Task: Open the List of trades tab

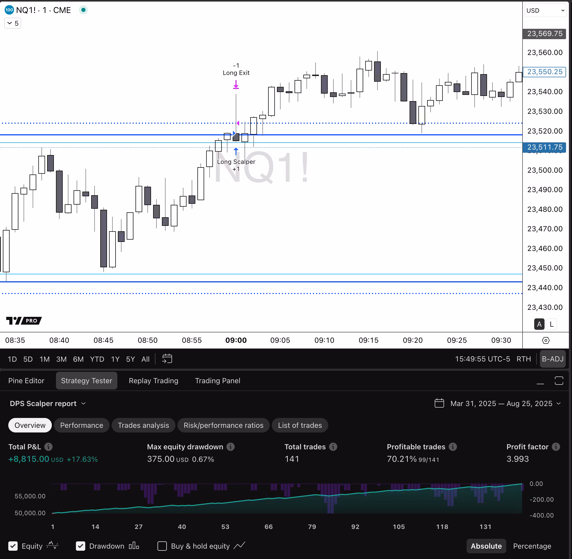Action: (x=299, y=425)
